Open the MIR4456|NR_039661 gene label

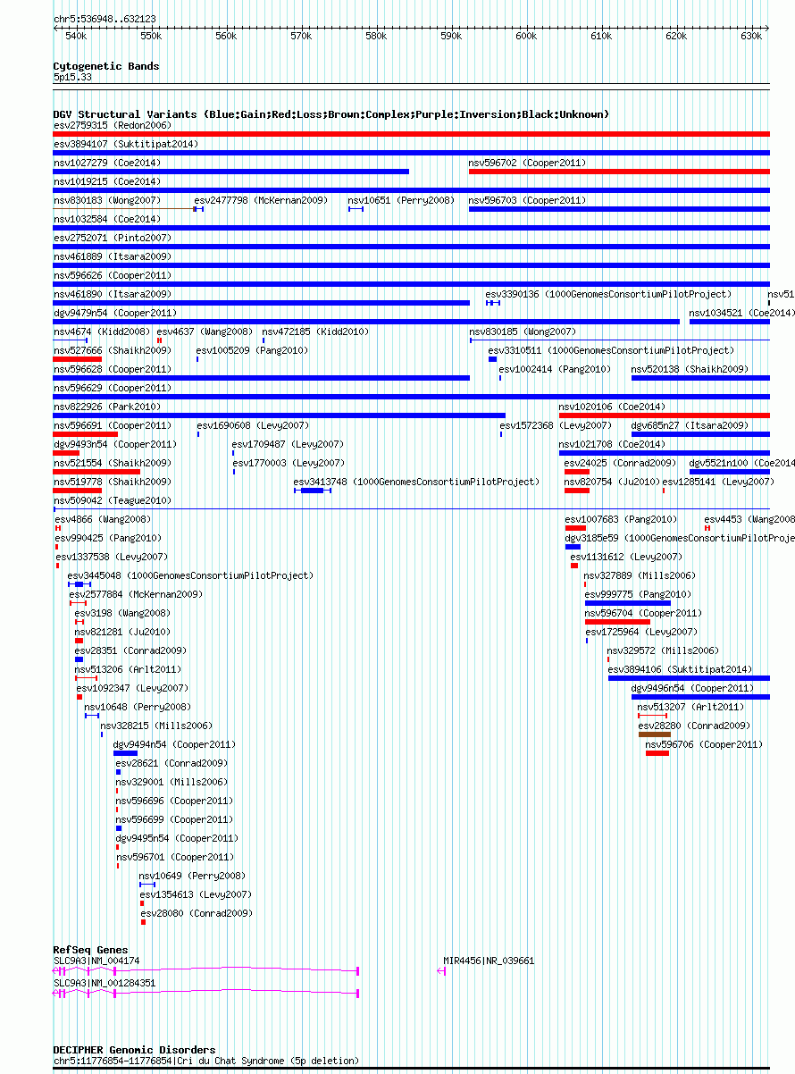tap(489, 961)
